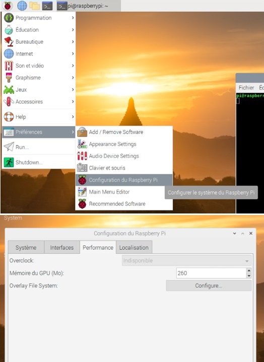This screenshot has width=264, height=362.
Task: Click the Run paper plane icon
Action: 9,147
